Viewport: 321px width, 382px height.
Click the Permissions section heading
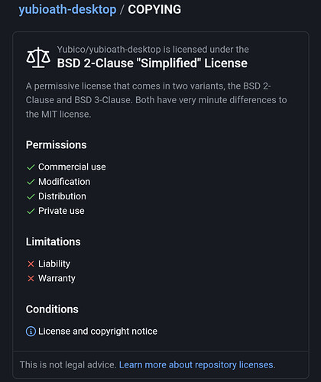(x=57, y=145)
